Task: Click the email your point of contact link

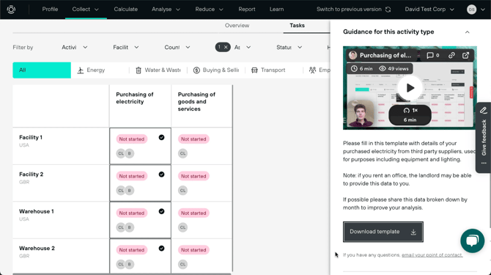Action: point(432,255)
